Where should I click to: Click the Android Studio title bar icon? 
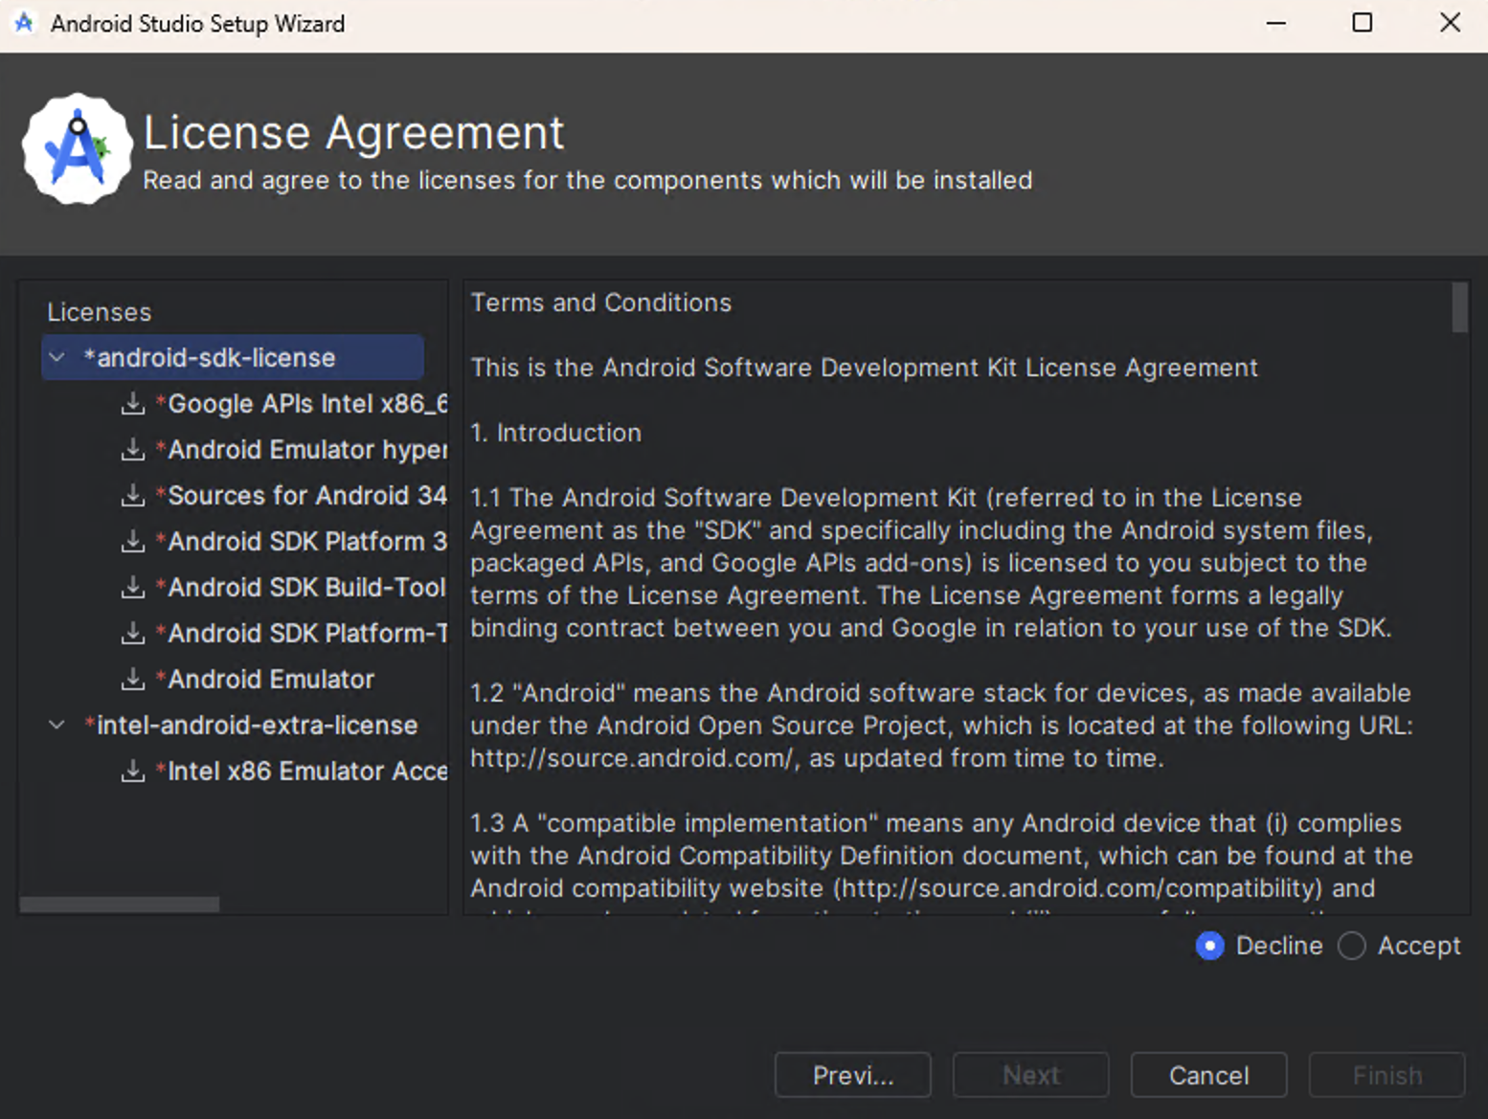click(x=24, y=23)
